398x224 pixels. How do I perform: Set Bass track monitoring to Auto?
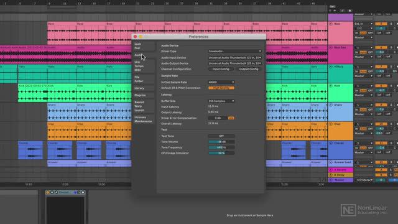click(x=363, y=33)
